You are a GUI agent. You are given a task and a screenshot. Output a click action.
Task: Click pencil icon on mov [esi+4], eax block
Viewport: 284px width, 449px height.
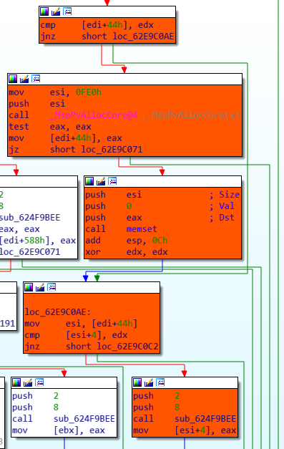point(149,382)
